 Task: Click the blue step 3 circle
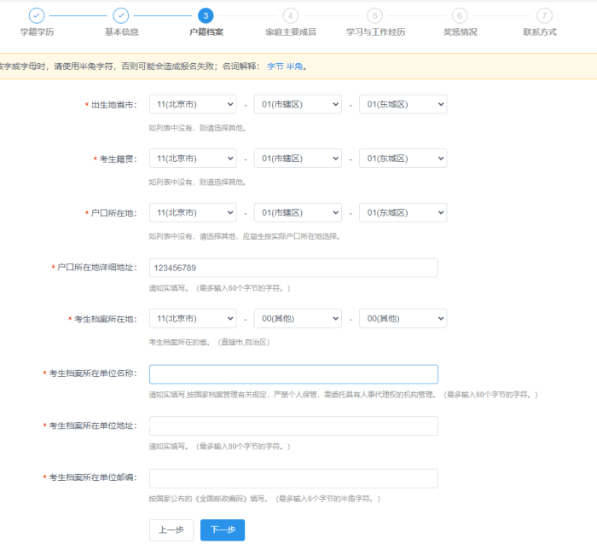[x=206, y=15]
